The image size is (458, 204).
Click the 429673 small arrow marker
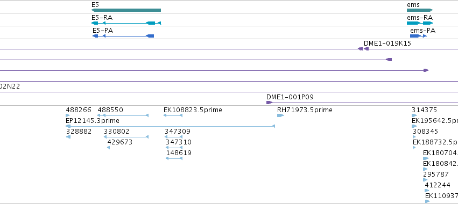tap(108, 148)
